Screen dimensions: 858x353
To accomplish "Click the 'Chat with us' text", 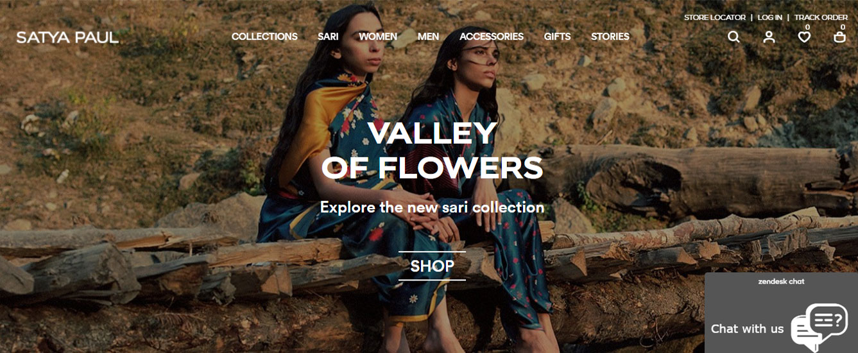I will tap(747, 329).
